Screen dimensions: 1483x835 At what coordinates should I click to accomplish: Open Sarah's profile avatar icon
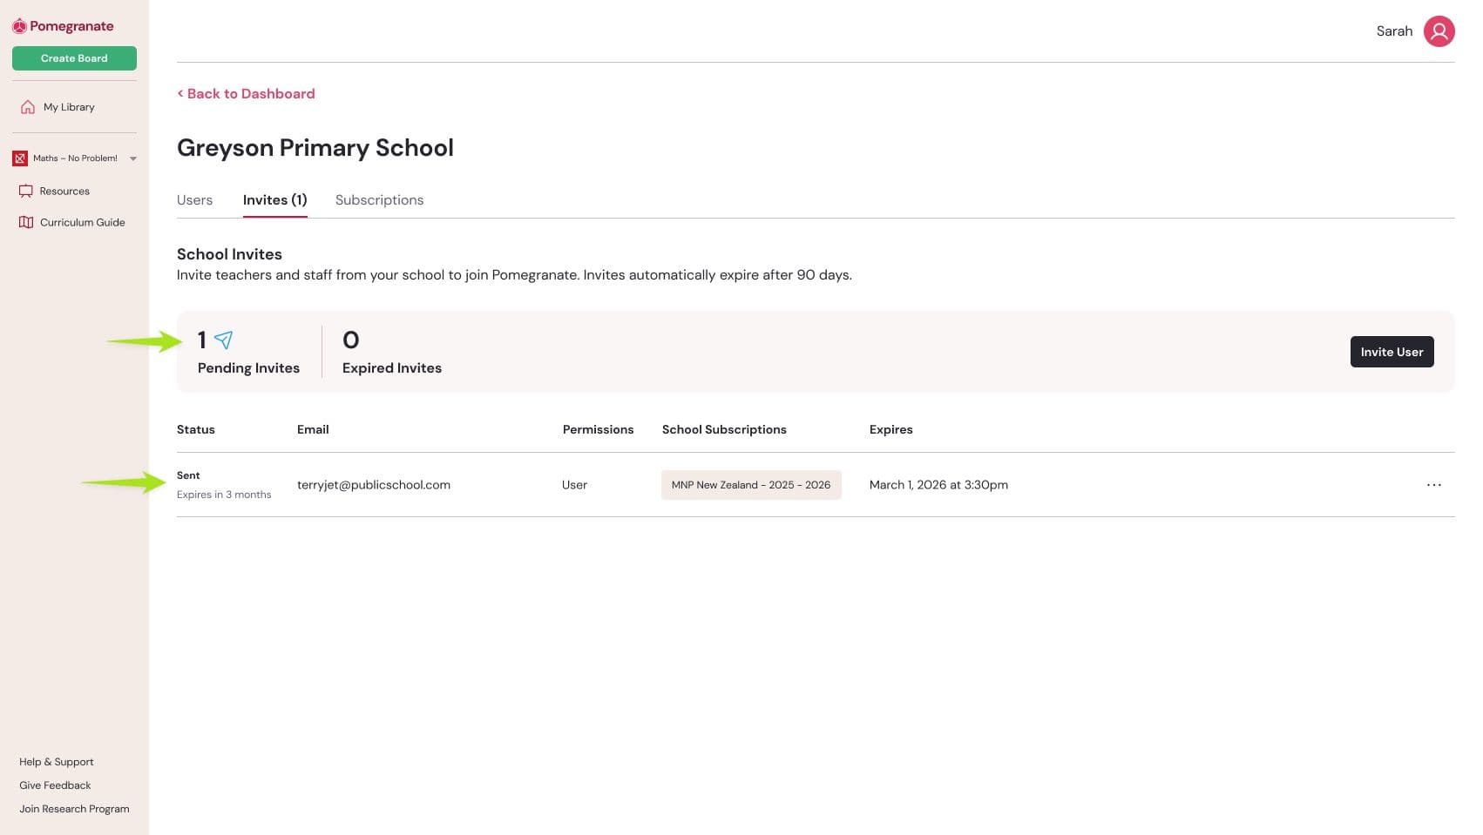1439,31
